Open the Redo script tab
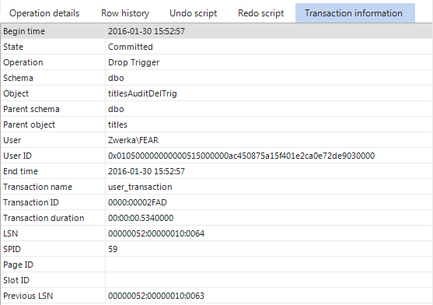This screenshot has height=305, width=433. click(261, 13)
